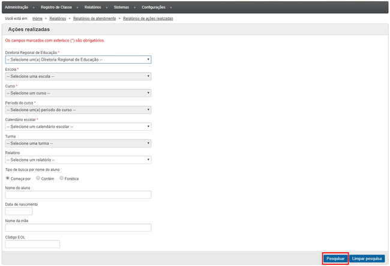
Task: Open the Administração menu
Action: (x=16, y=7)
